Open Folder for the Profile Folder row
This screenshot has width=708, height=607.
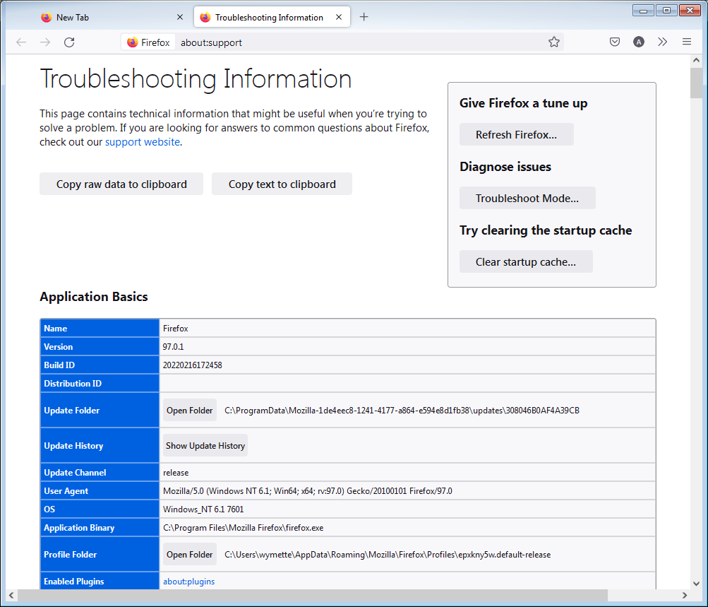(x=190, y=555)
